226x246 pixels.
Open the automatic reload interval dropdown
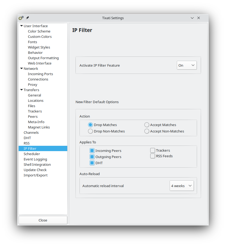[x=182, y=186]
